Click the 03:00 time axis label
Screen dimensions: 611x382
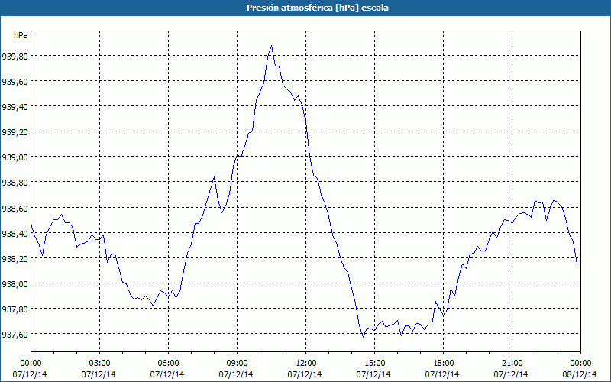coord(100,364)
